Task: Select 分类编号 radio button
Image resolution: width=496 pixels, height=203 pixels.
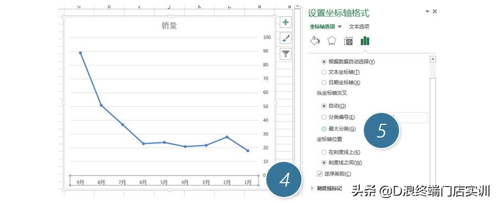Action: [324, 117]
